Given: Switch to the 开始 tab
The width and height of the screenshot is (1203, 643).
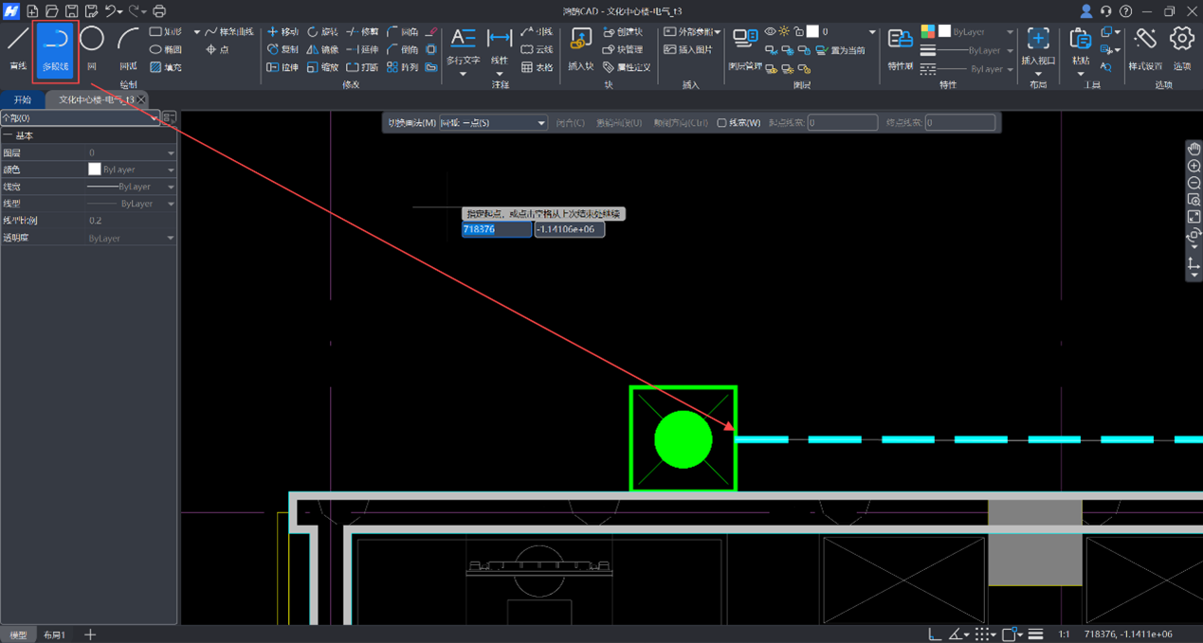Looking at the screenshot, I should [23, 99].
